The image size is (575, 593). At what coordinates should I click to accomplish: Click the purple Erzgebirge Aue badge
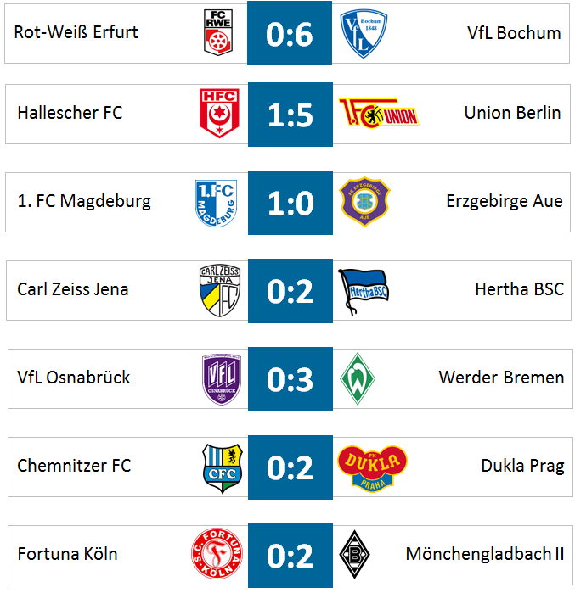point(364,202)
